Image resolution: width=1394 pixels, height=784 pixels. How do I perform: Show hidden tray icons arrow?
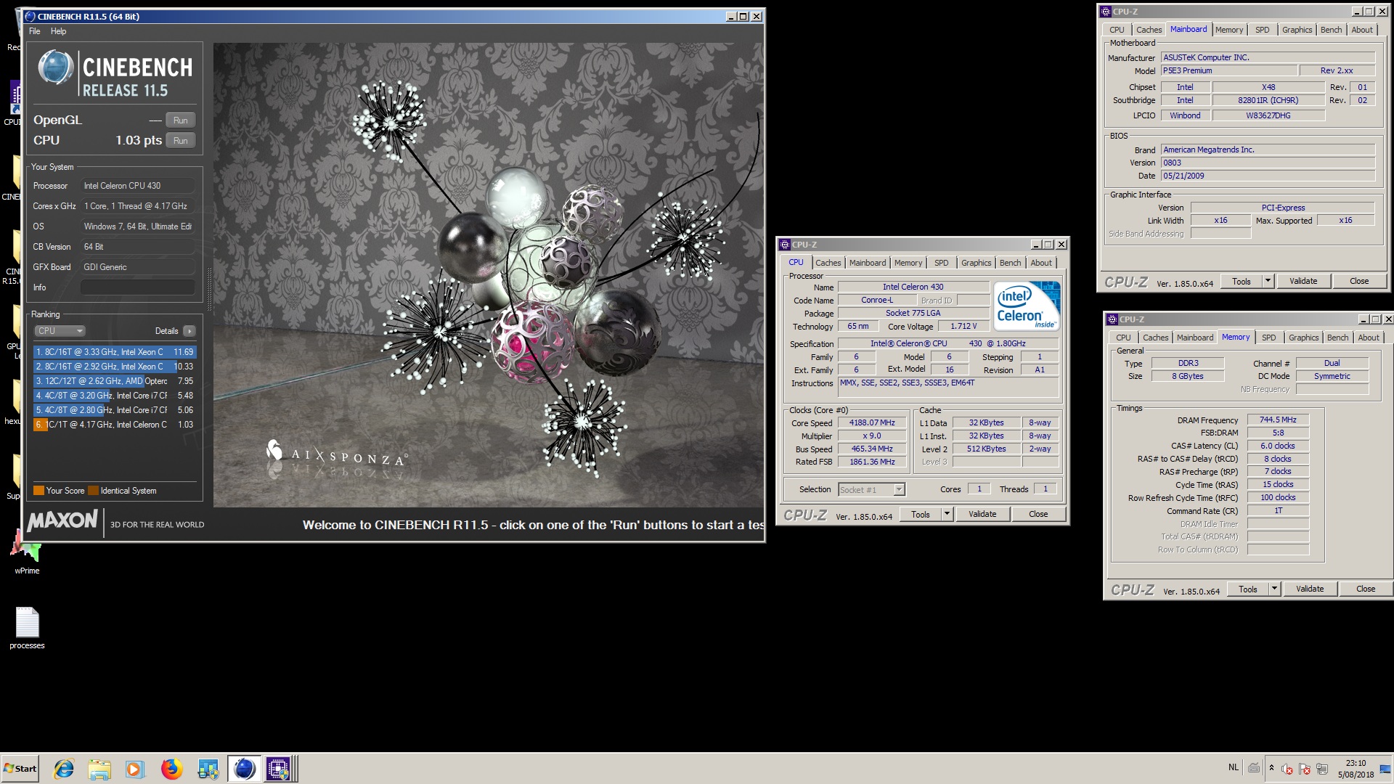1271,767
